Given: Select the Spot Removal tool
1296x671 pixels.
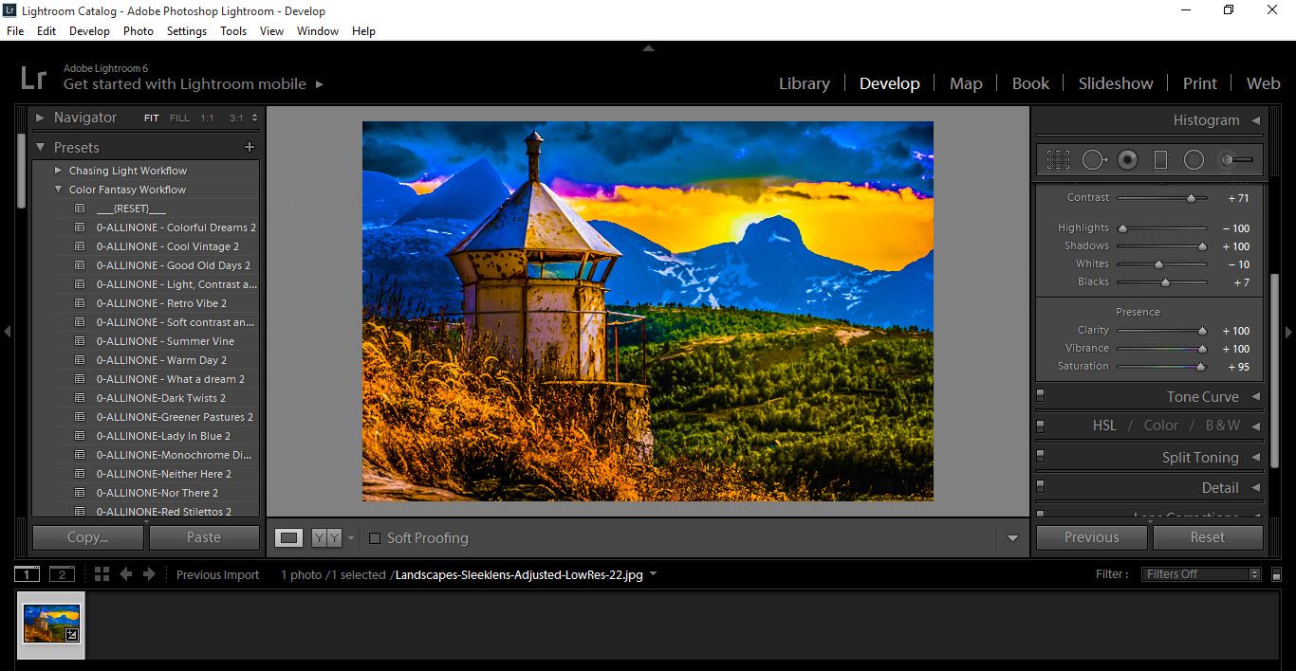Looking at the screenshot, I should 1094,160.
